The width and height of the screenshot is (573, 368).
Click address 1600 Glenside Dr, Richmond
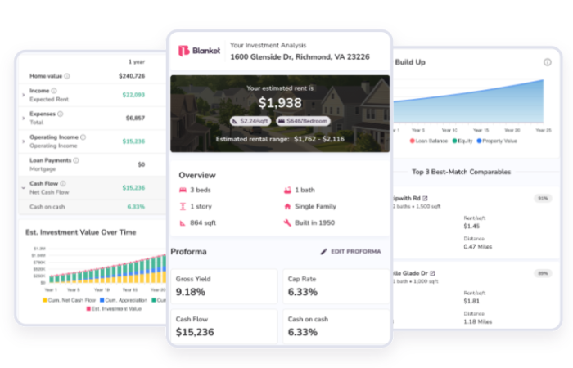tap(300, 57)
